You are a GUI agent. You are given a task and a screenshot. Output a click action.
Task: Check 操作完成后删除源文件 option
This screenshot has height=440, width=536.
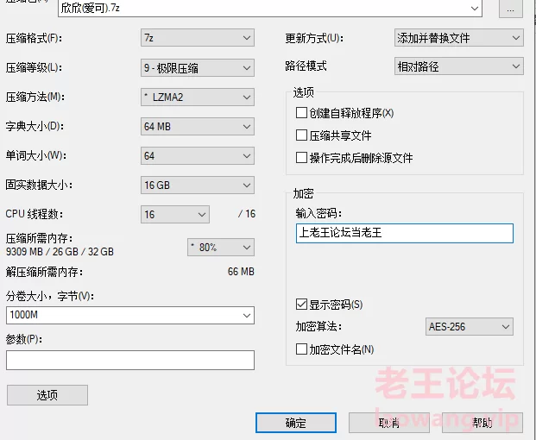(301, 158)
